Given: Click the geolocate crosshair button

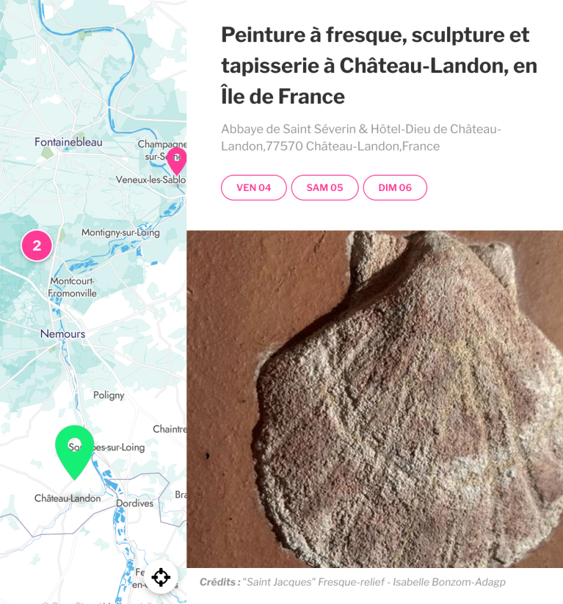Looking at the screenshot, I should point(161,577).
